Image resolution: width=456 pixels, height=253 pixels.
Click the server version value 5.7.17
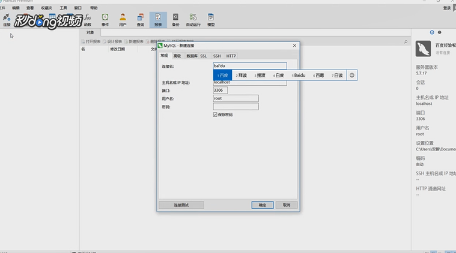(x=421, y=73)
